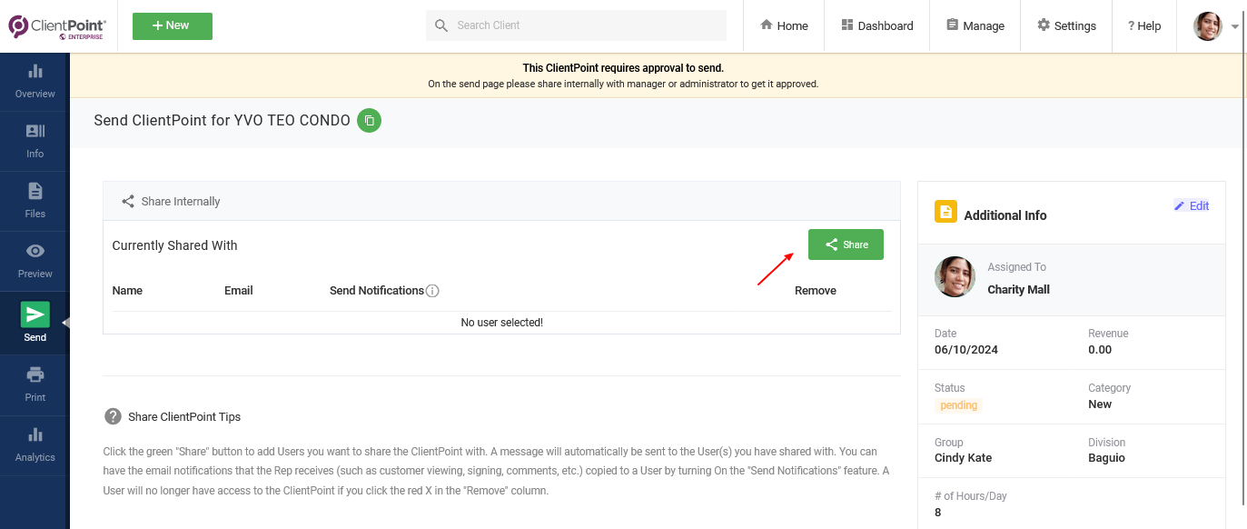Open the Manage menu item
Screen dimensions: 1247x529
click(x=975, y=25)
